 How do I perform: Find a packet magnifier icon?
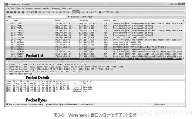click(x=49, y=12)
